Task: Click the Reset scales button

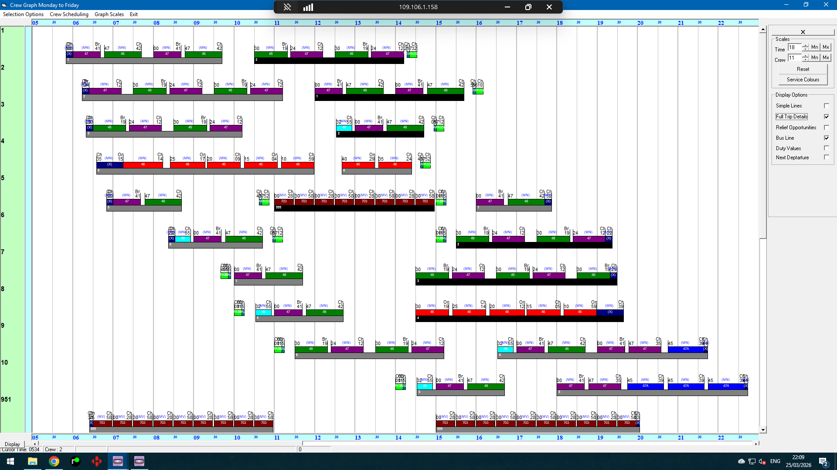Action: [803, 69]
